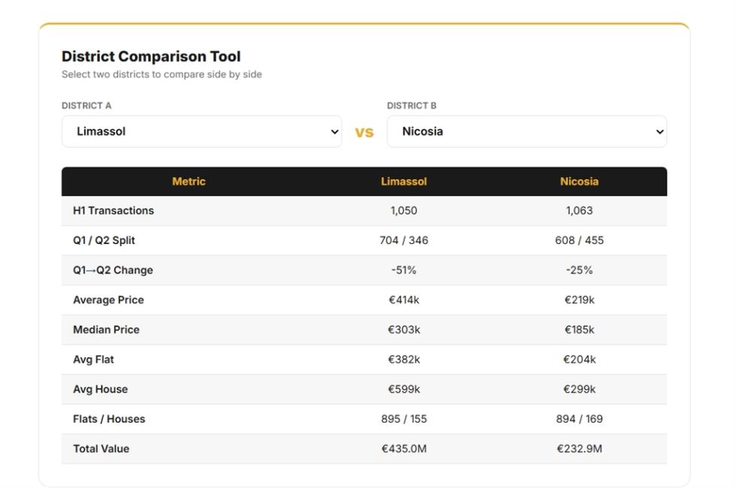736x488 pixels.
Task: Click the Limassol column header
Action: tap(404, 182)
